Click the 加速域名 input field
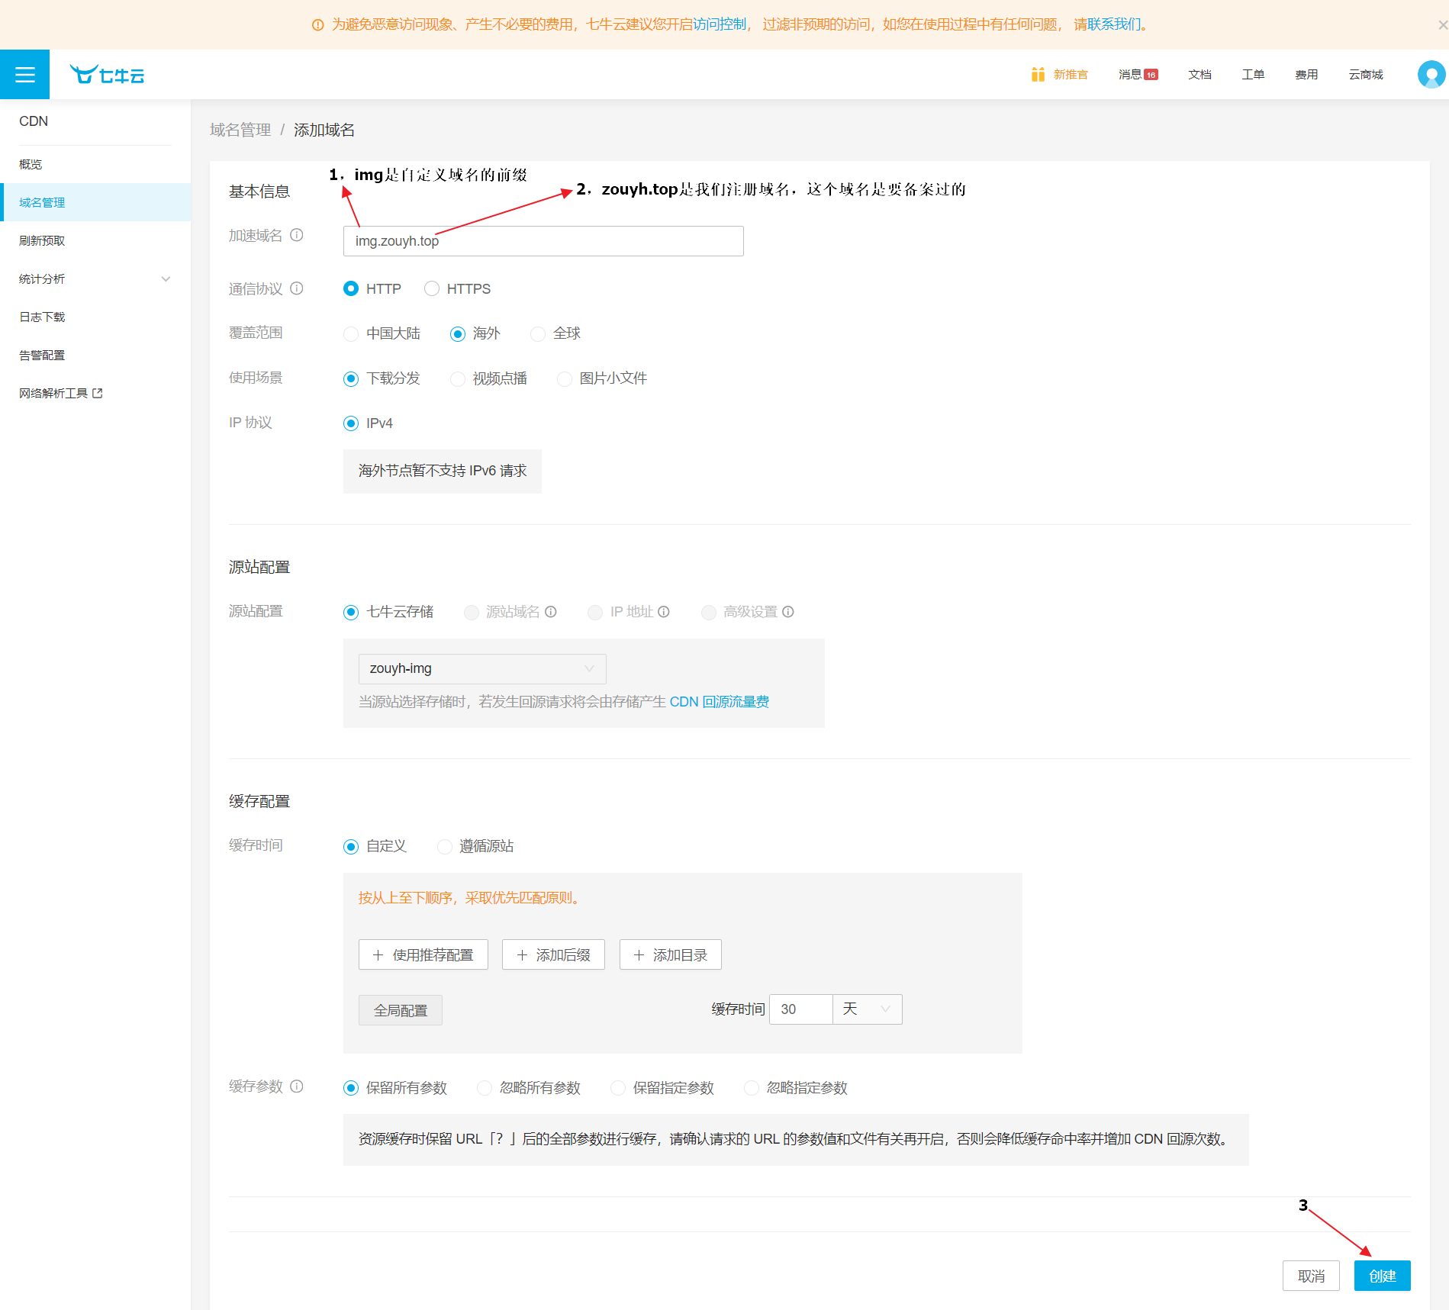This screenshot has width=1449, height=1310. point(543,241)
